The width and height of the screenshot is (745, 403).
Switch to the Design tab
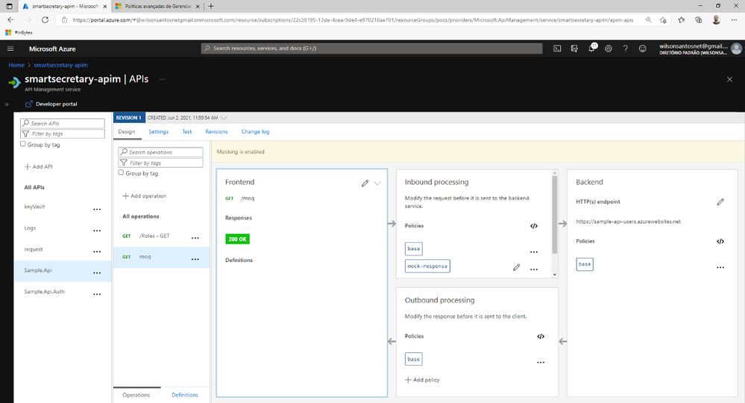(x=127, y=132)
